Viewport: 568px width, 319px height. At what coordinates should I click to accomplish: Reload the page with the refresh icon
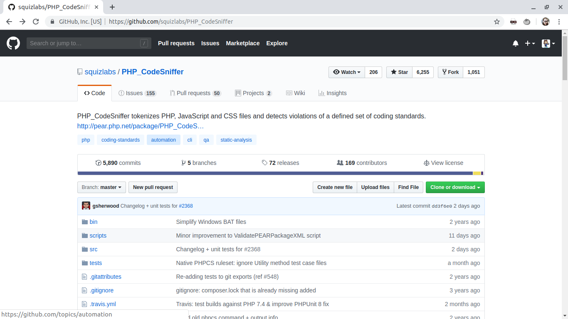tap(36, 22)
